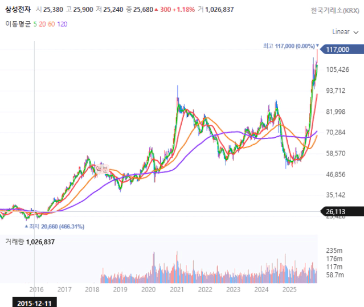Image resolution: width=364 pixels, height=307 pixels.
Task: Click the 2017 year axis label
Action: 64,289
